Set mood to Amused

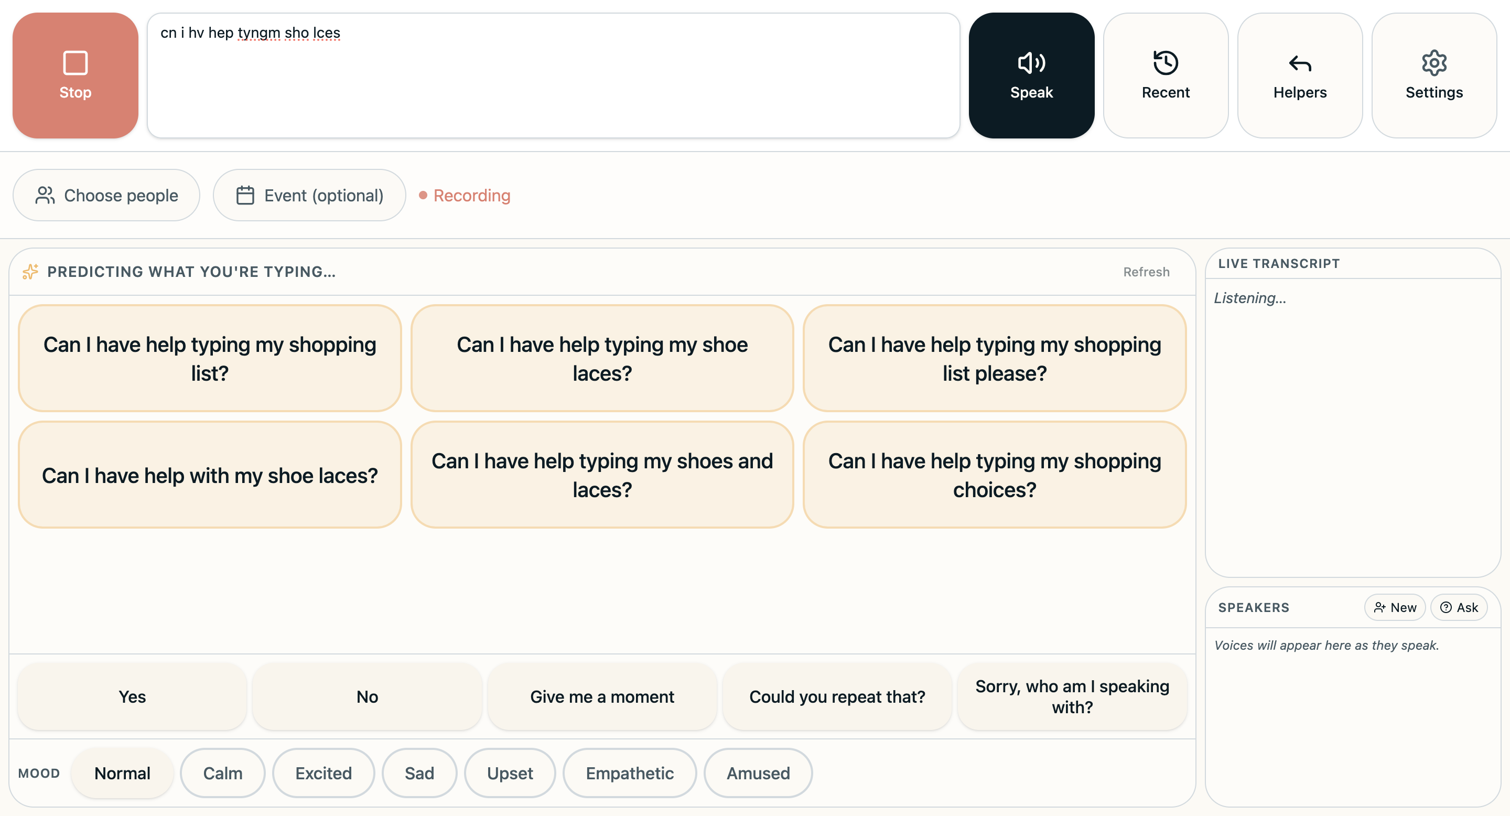758,773
